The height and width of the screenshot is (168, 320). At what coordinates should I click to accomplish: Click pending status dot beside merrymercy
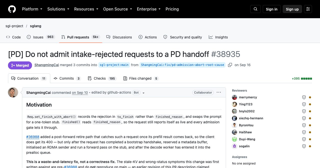coord(310,97)
